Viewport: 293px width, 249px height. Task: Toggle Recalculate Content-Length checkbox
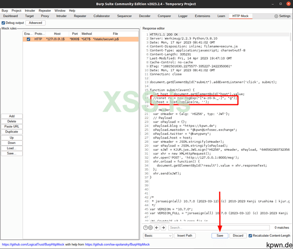pos(250,235)
